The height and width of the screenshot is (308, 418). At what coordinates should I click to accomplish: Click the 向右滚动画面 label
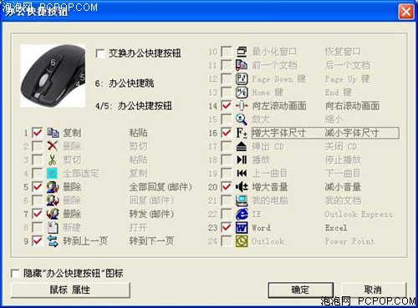[352, 106]
